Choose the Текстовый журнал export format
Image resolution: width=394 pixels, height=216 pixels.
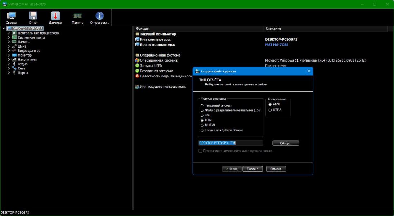(202, 105)
